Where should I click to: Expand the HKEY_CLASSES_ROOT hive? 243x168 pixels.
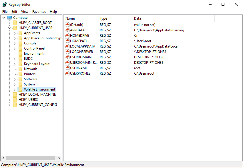(x=9, y=23)
